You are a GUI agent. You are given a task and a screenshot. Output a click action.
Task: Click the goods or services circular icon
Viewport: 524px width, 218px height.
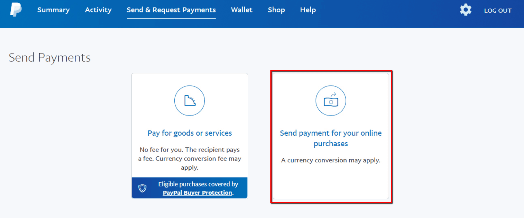click(x=190, y=101)
